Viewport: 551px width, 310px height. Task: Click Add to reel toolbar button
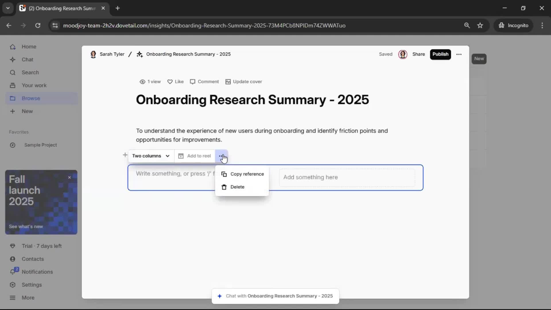click(x=195, y=156)
